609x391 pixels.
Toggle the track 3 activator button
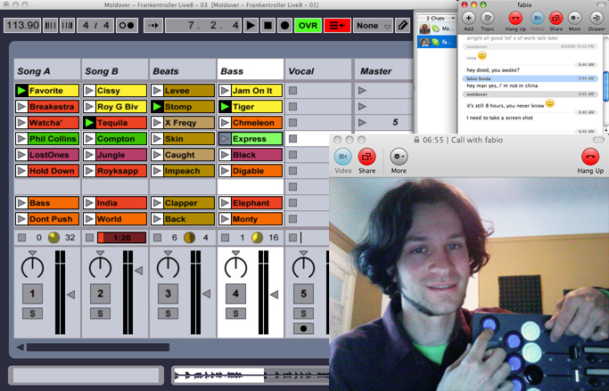point(169,294)
